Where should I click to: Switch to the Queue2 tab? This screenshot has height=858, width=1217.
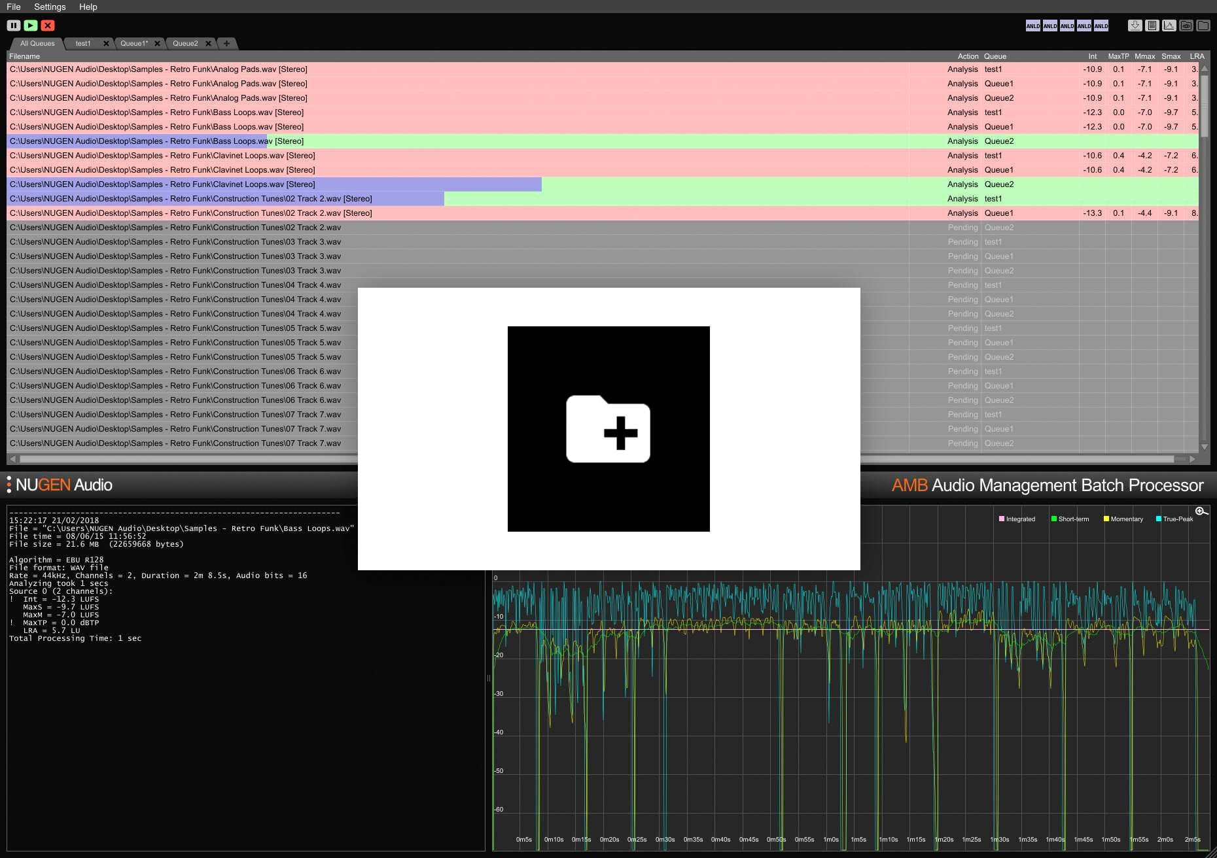(x=185, y=44)
